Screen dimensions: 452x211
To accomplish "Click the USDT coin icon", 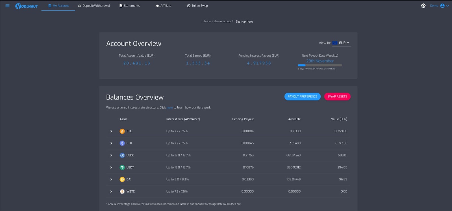I will (122, 167).
